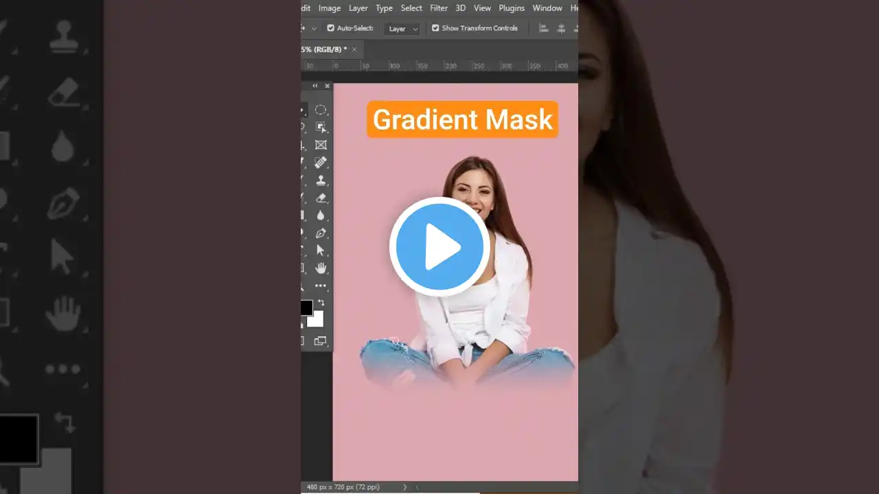Open the Plugins menu

(x=512, y=8)
